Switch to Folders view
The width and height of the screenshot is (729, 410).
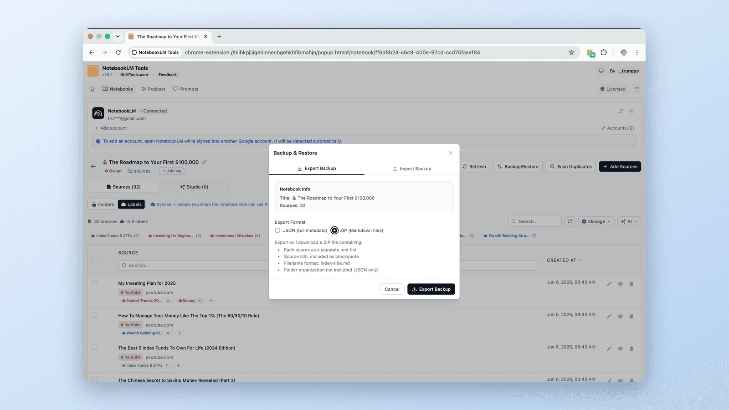pyautogui.click(x=103, y=205)
